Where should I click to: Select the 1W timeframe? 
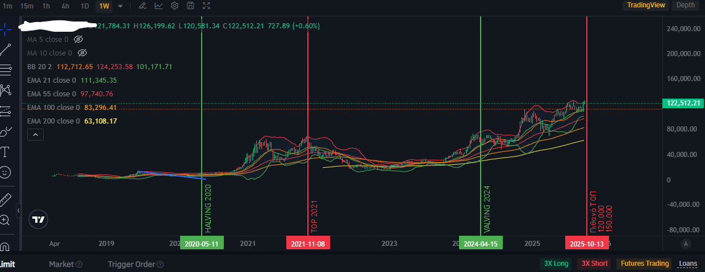[105, 6]
